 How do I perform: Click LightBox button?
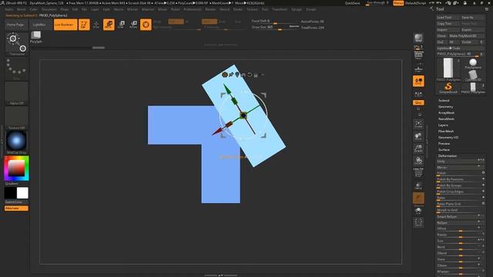pos(39,25)
